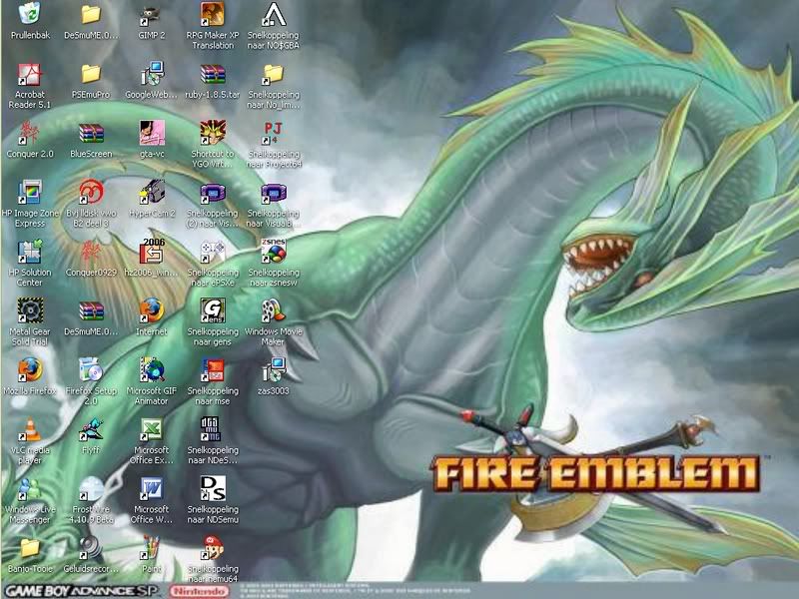799x599 pixels.
Task: Launch HyperCam 2 screen recorder
Action: pyautogui.click(x=152, y=192)
